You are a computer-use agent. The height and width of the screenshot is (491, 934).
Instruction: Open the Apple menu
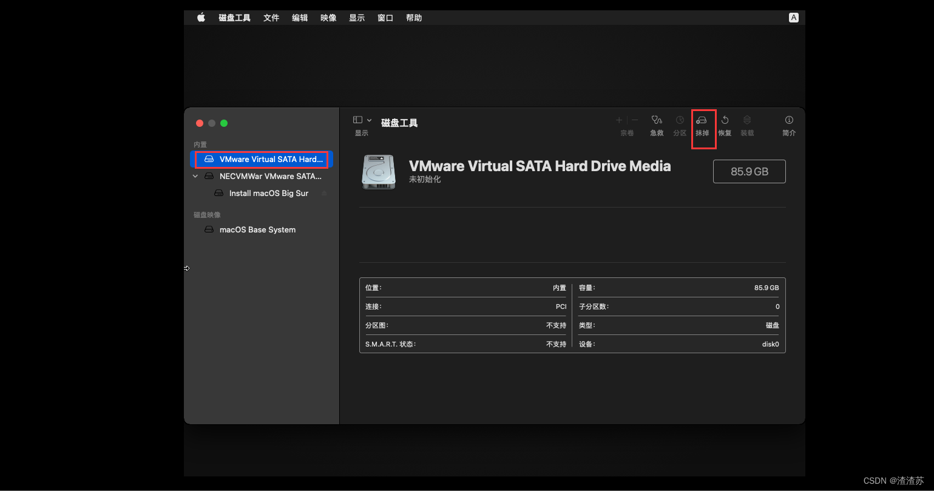pyautogui.click(x=201, y=18)
